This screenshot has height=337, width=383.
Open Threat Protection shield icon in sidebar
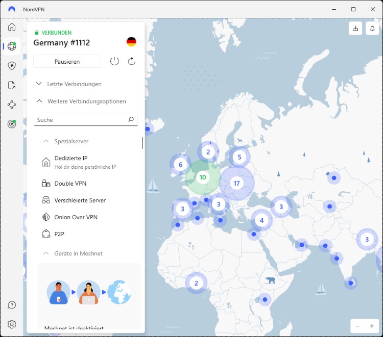(12, 66)
